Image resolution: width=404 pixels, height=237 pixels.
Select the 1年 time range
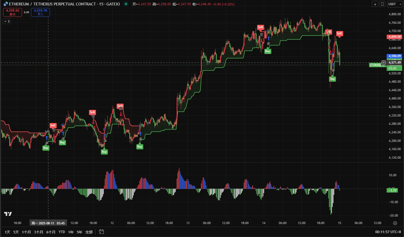71,232
